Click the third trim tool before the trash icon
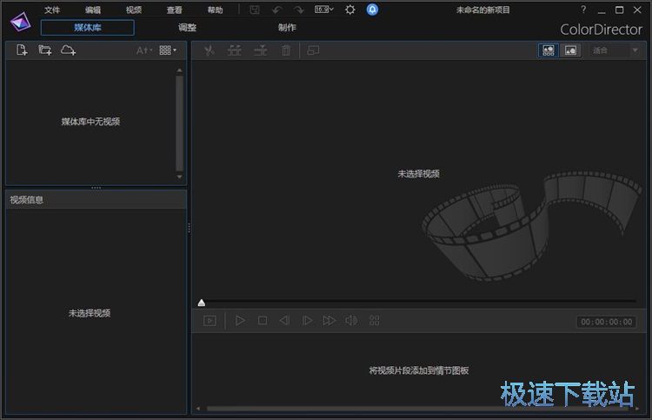652x420 pixels. (x=261, y=50)
